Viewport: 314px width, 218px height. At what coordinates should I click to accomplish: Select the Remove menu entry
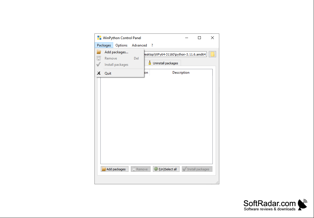tap(119, 58)
